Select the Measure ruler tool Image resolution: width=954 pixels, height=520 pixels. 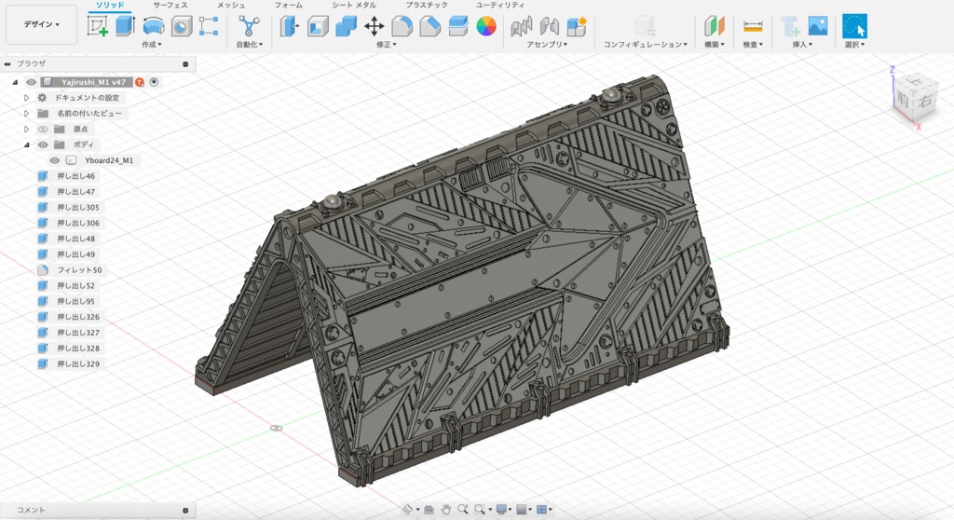753,26
